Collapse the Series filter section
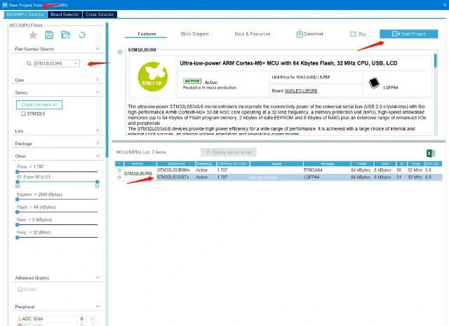 pyautogui.click(x=98, y=92)
